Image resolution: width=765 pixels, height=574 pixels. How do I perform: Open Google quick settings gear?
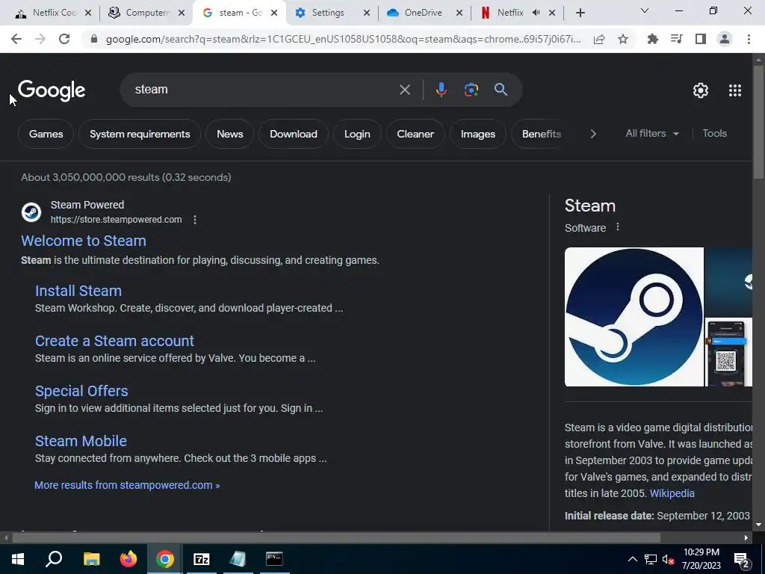pos(701,90)
